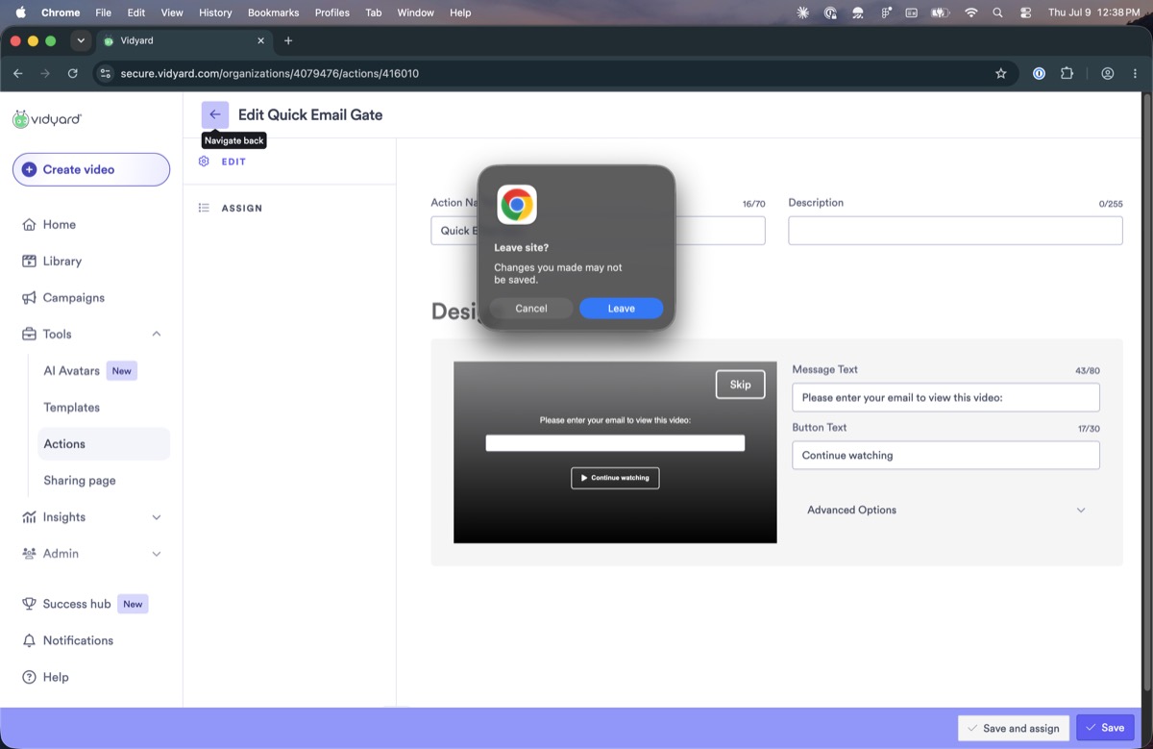
Task: Open the Profiles menu
Action: (332, 12)
